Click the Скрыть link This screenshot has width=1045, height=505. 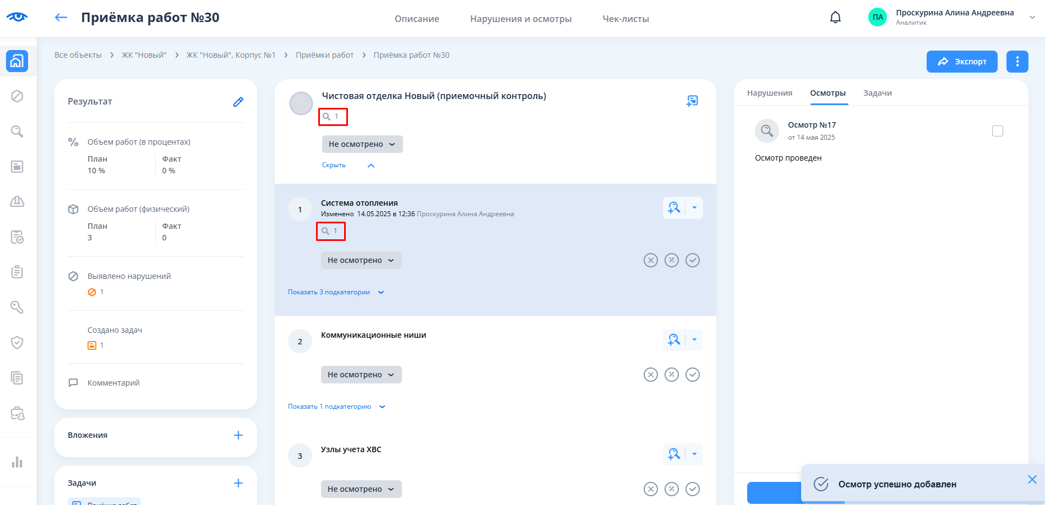(334, 165)
